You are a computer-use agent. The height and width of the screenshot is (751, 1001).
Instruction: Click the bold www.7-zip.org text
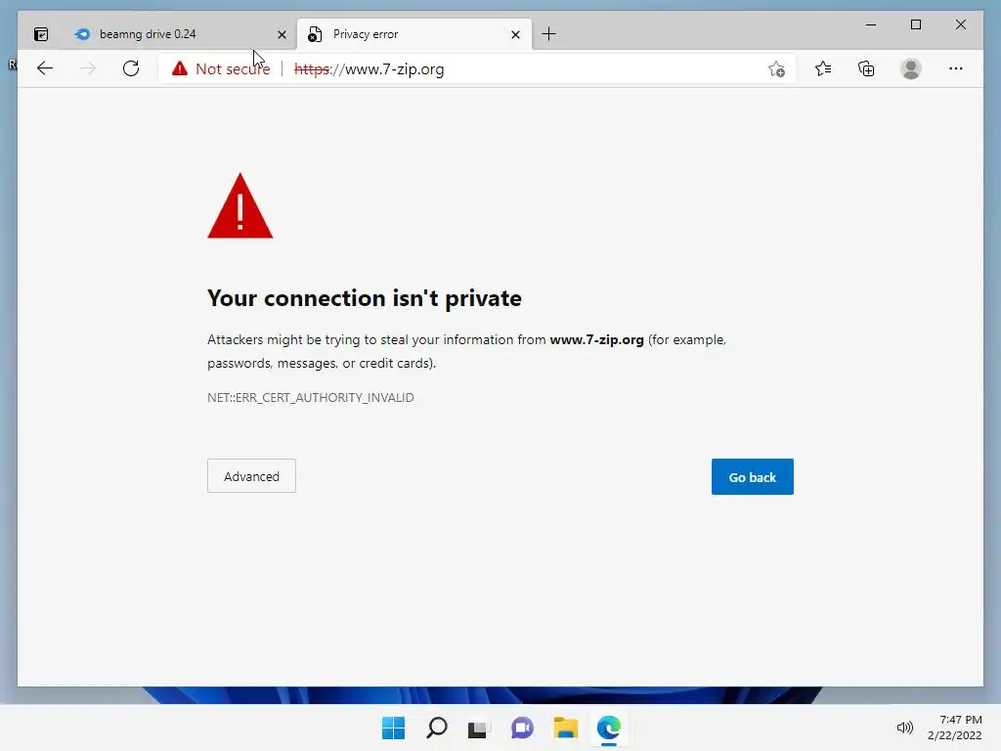pyautogui.click(x=596, y=339)
